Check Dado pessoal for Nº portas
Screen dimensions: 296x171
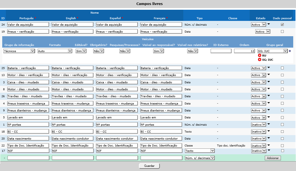[x=282, y=124]
